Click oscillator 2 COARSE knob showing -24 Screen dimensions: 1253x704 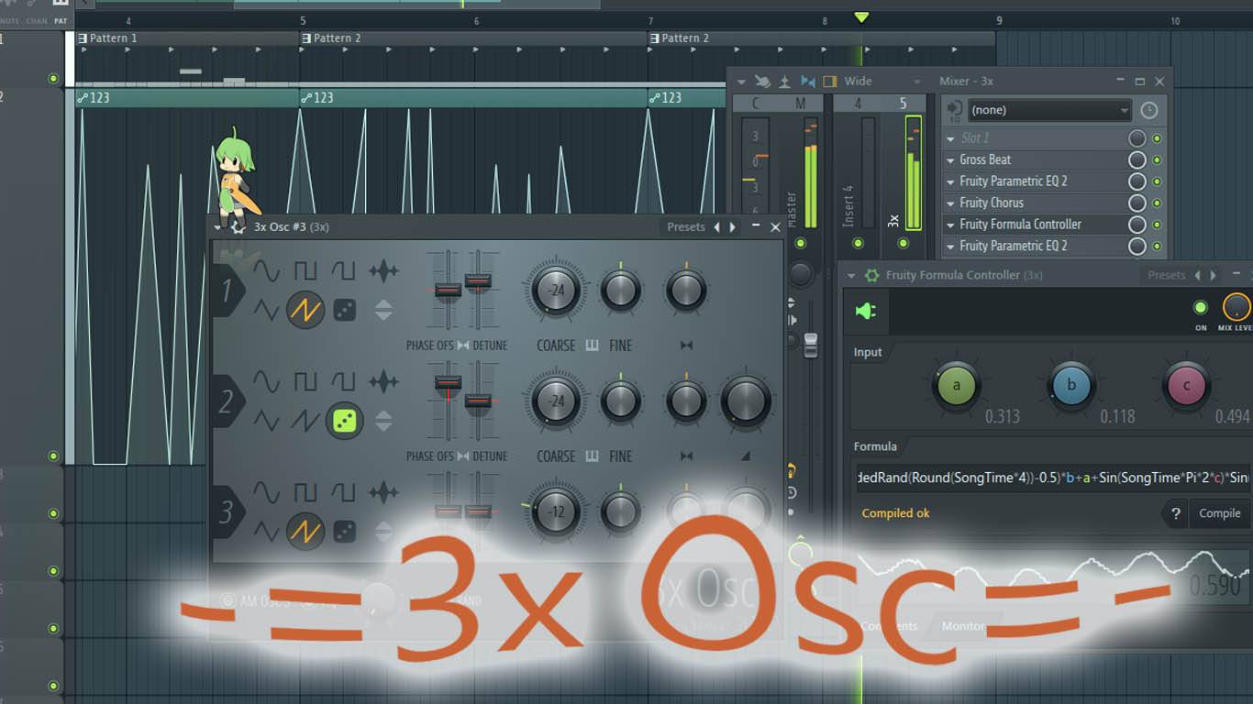click(556, 401)
